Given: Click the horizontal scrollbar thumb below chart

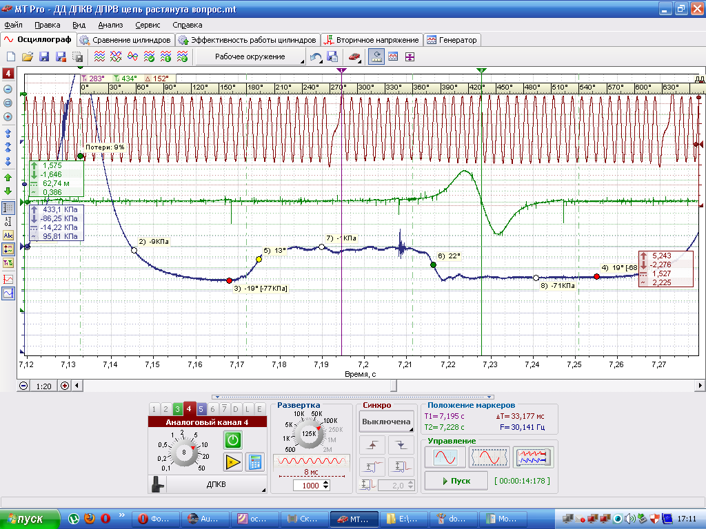Looking at the screenshot, I should [x=394, y=386].
